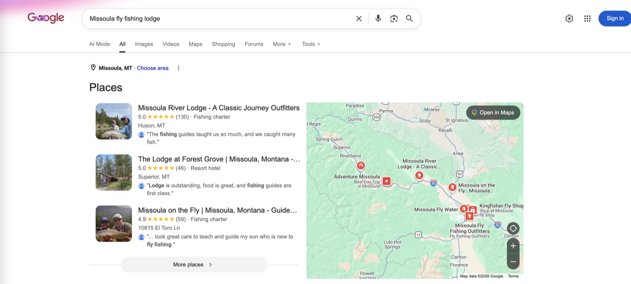Open The Lodge at Forest Grove listing

click(x=219, y=159)
